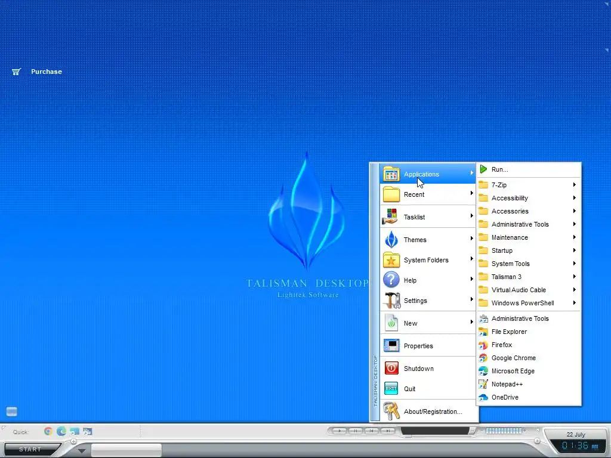Click the Quit menu label
This screenshot has height=458, width=611.
(409, 389)
